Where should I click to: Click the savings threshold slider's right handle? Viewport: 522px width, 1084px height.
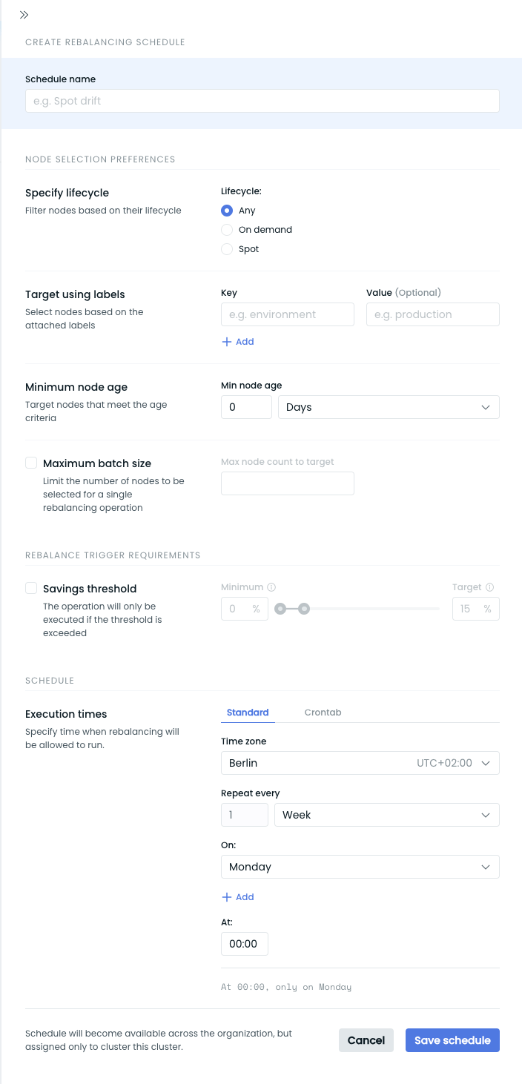[x=304, y=609]
